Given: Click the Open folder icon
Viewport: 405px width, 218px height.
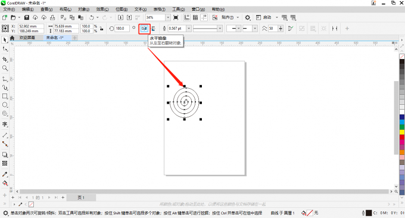Looking at the screenshot, I should tap(13, 17).
